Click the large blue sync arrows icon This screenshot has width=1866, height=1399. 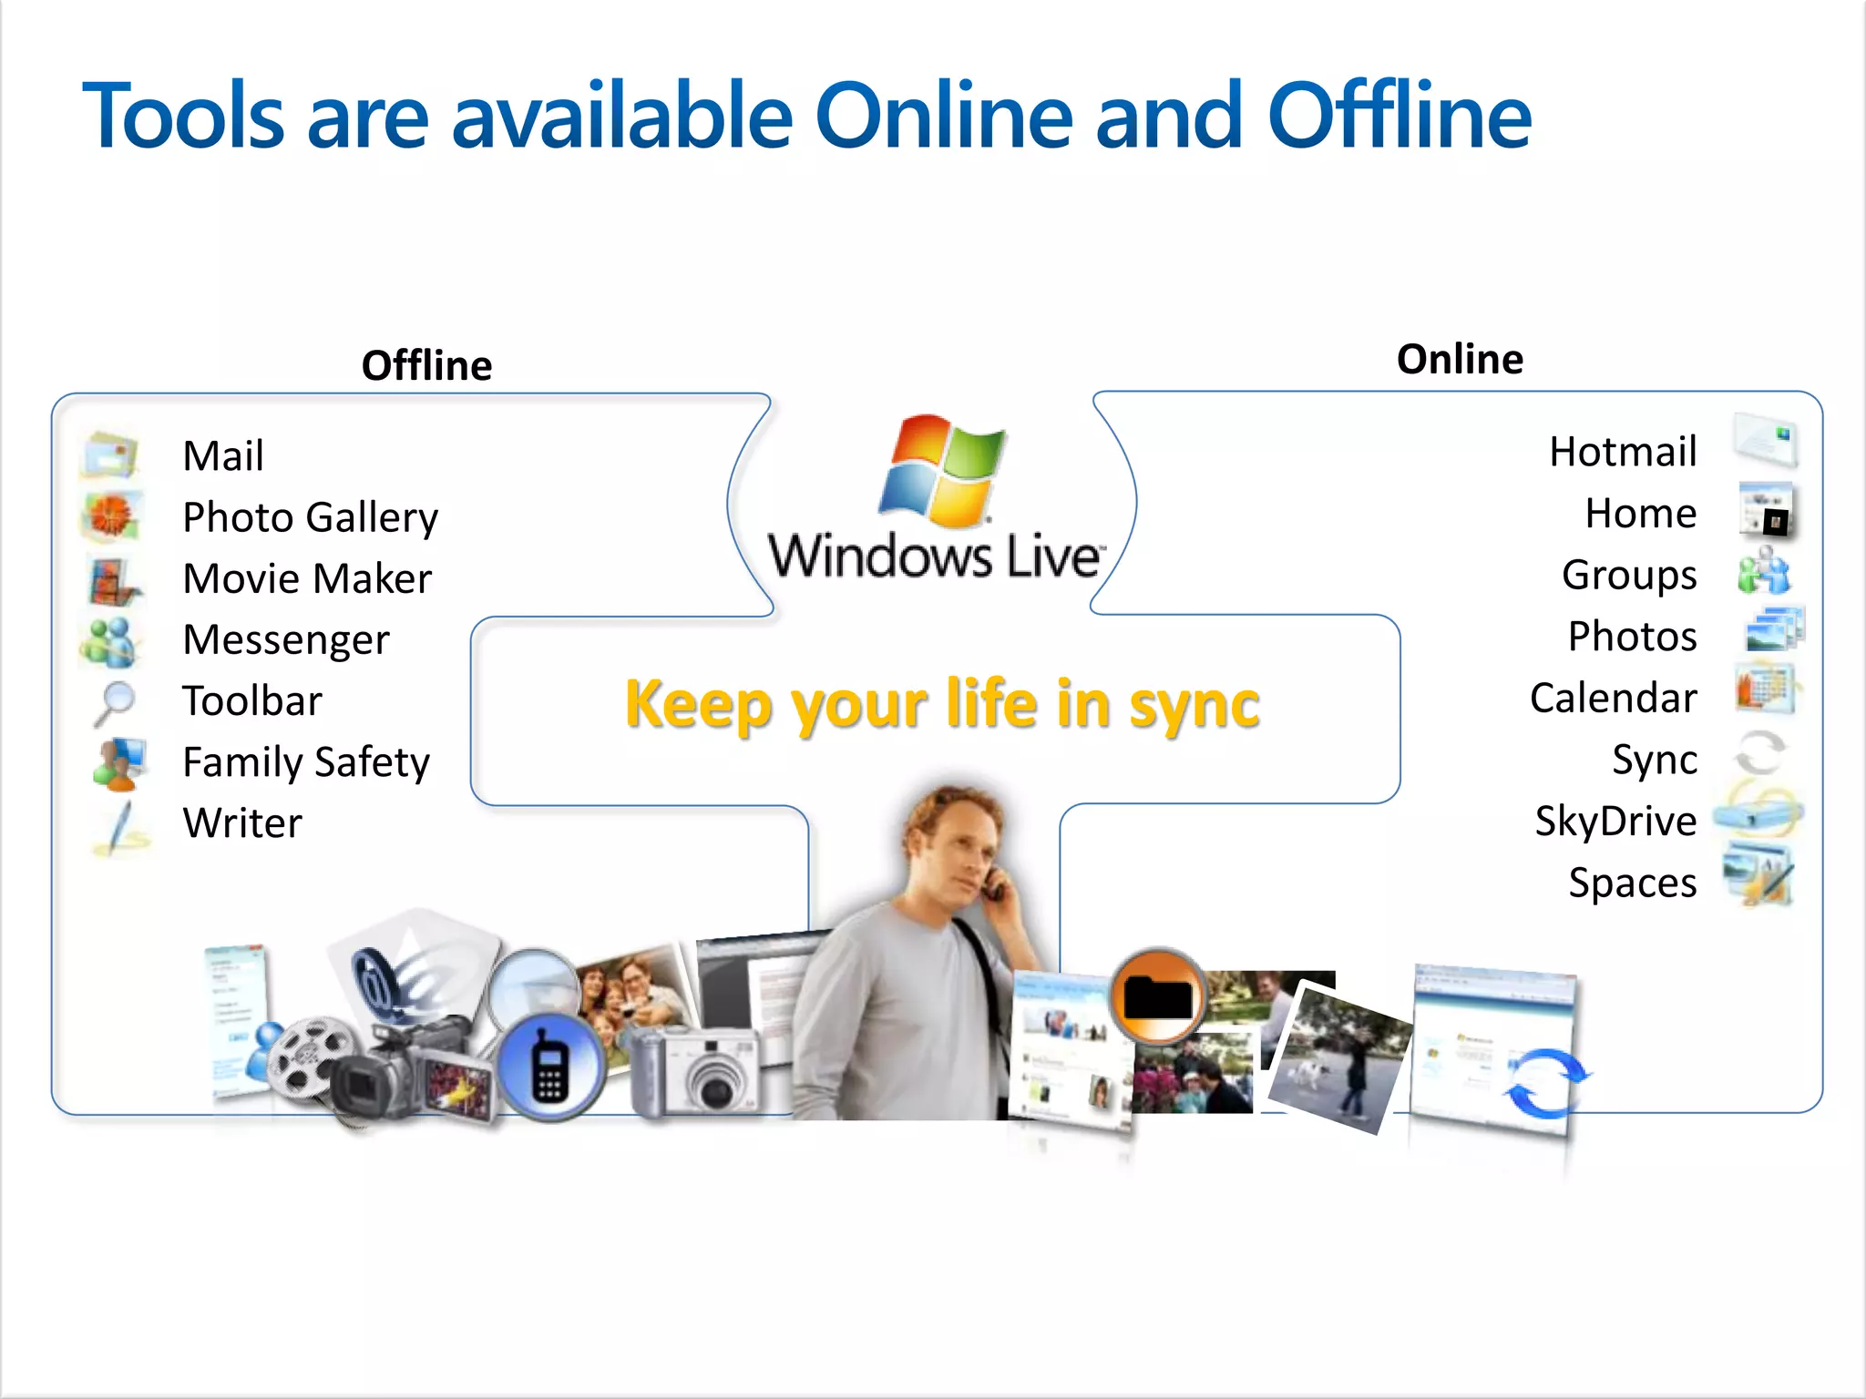click(1547, 1083)
